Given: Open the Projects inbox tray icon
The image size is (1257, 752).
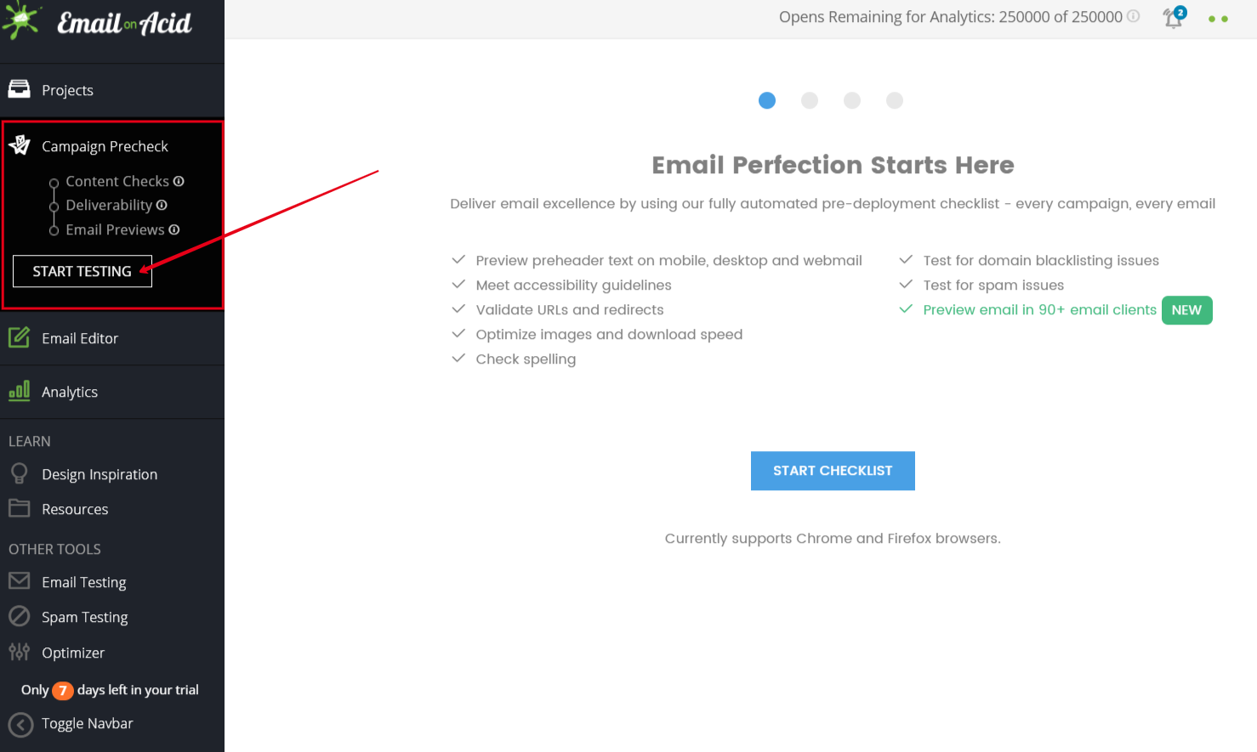Looking at the screenshot, I should 19,88.
